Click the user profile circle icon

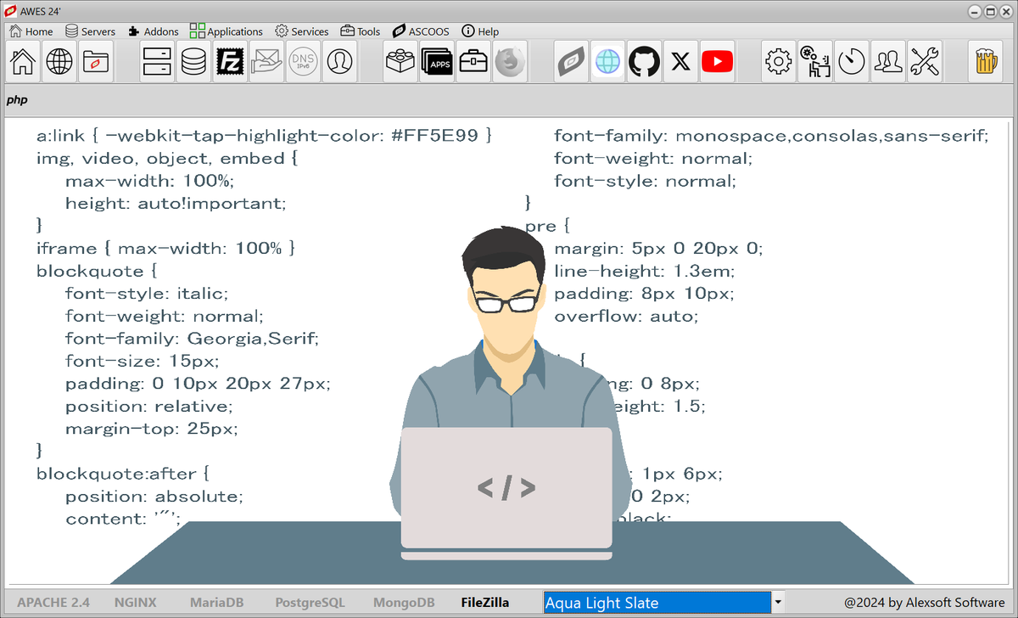pos(339,62)
